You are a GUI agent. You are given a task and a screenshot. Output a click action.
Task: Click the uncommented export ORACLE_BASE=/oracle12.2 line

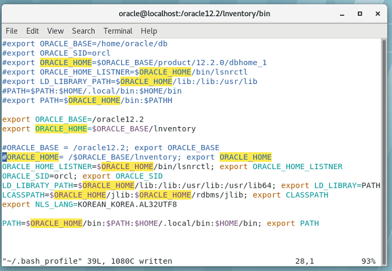73,119
